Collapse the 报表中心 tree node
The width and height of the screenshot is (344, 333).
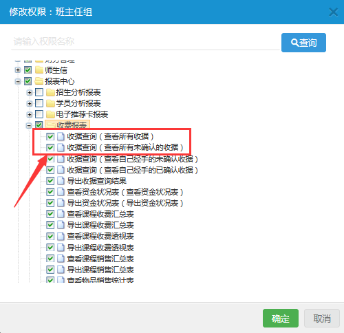[x=18, y=81]
